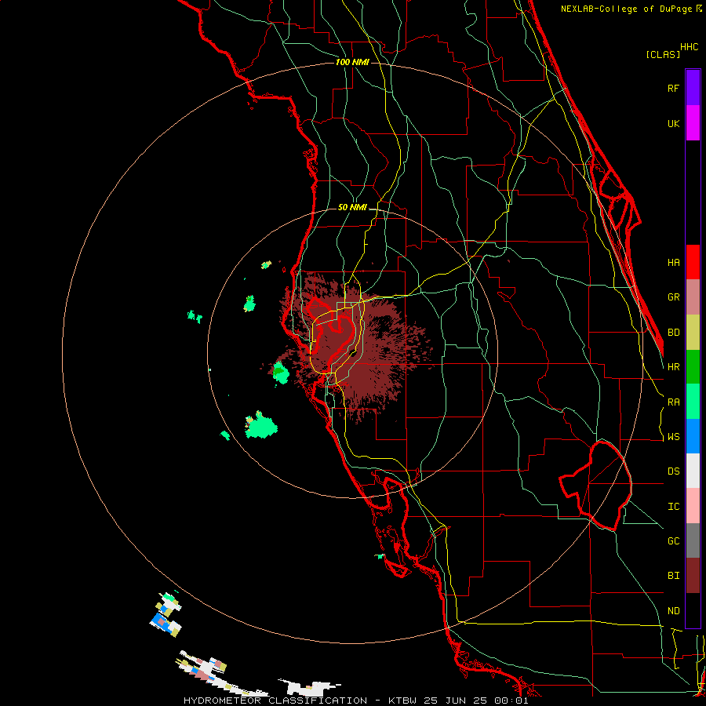Screen dimensions: 706x706
Task: Click the BD legend label
Action: click(673, 332)
